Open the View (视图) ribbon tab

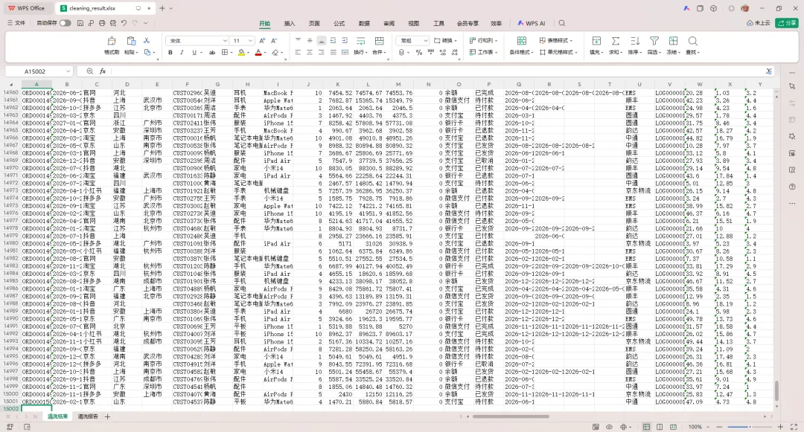(x=414, y=23)
